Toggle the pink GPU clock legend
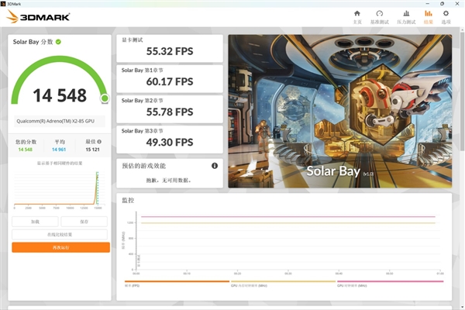 pyautogui.click(x=391, y=284)
